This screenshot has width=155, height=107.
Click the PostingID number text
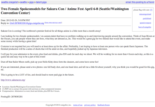pyautogui.click(x=17, y=97)
